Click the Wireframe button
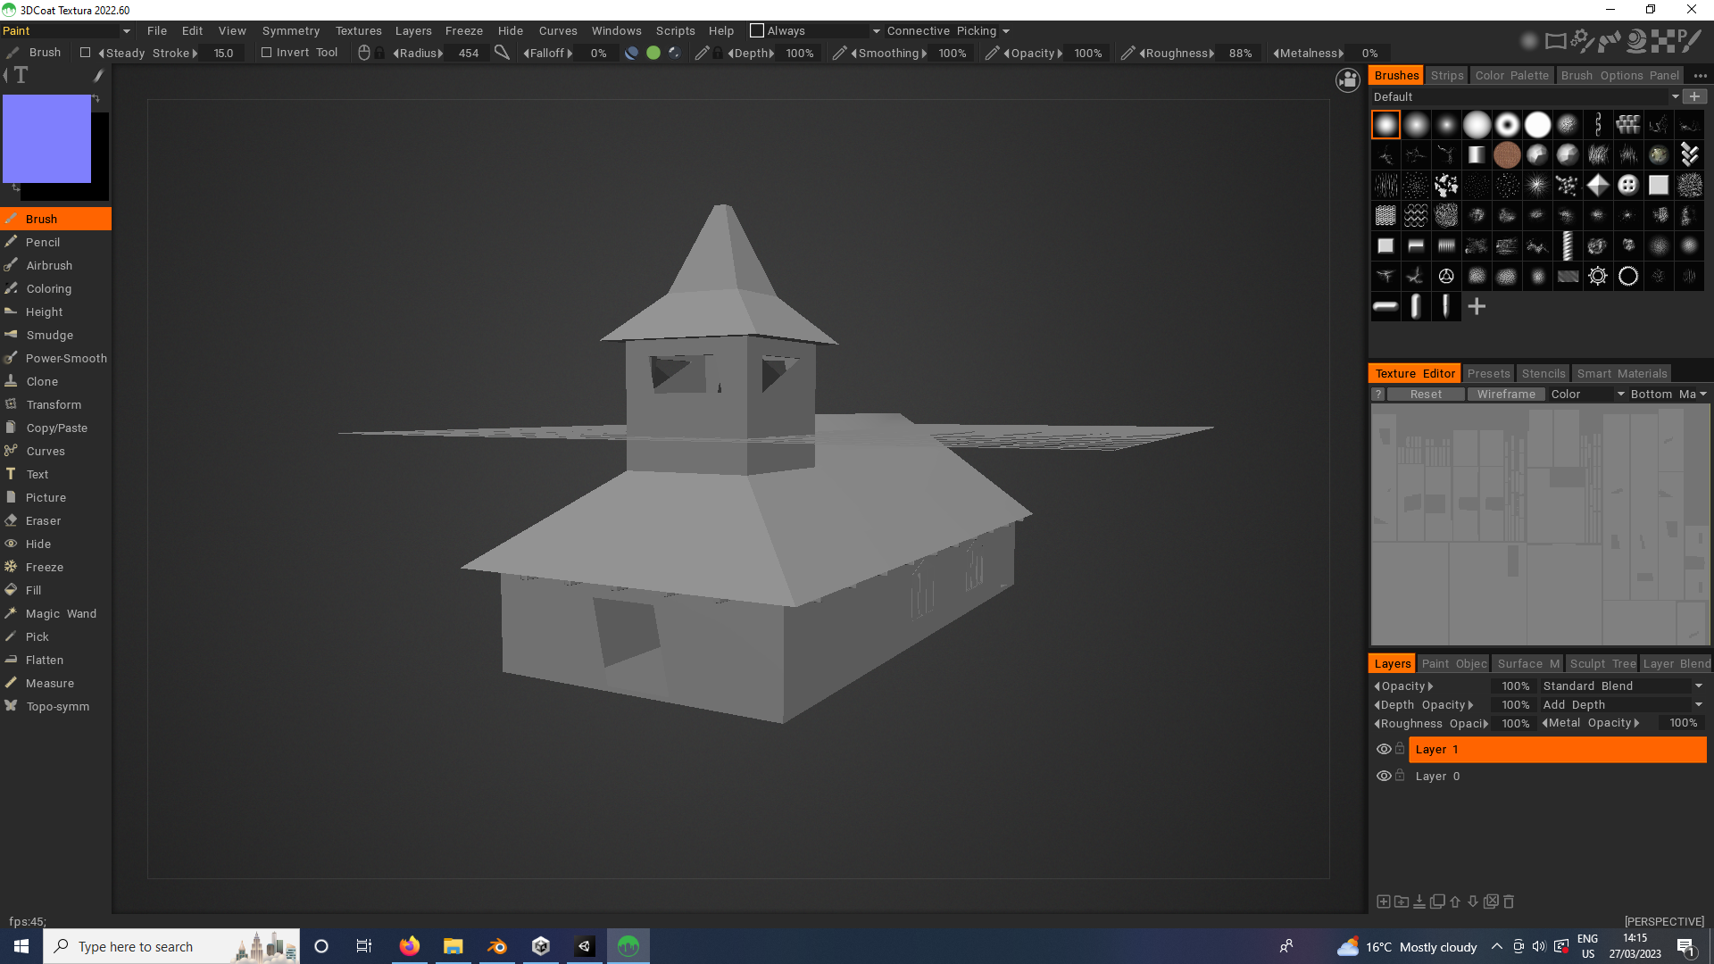Image resolution: width=1714 pixels, height=964 pixels. tap(1505, 395)
